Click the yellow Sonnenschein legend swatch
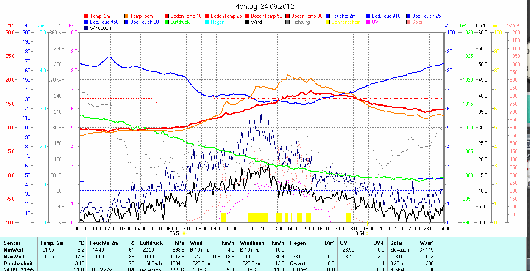 328,22
